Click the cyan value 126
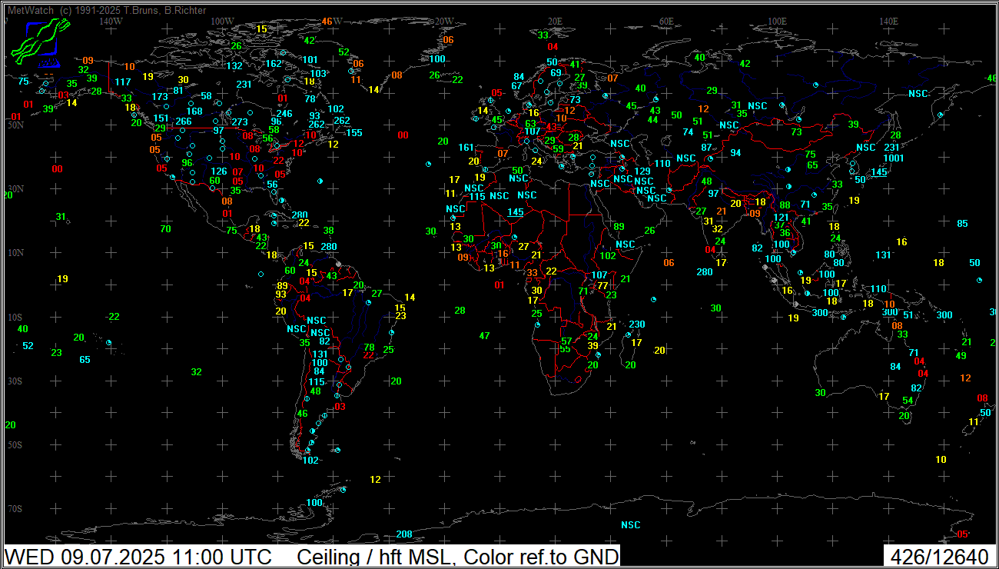This screenshot has height=569, width=999. [219, 172]
